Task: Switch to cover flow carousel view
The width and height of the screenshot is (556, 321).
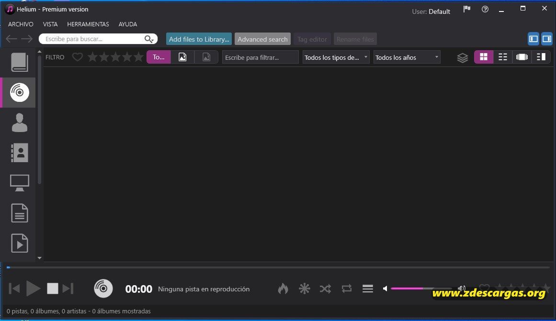Action: click(x=522, y=57)
